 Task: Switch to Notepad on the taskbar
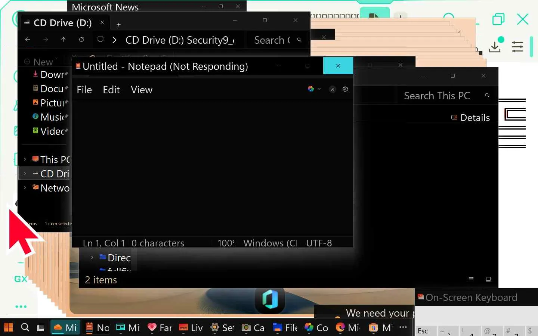[97, 328]
